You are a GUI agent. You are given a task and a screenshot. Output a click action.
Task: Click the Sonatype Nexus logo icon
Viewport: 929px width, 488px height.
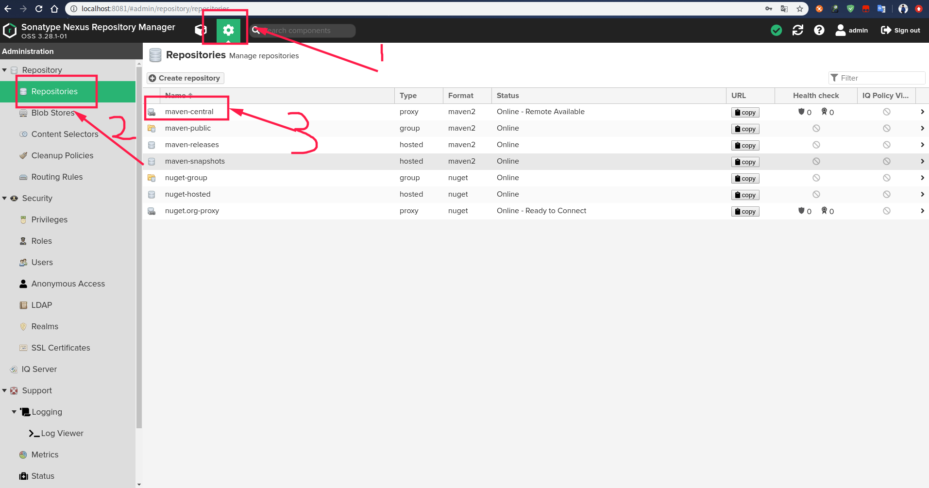coord(10,30)
